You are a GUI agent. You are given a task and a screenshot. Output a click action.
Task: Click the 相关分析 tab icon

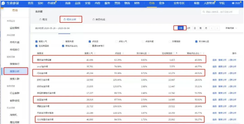point(65,19)
